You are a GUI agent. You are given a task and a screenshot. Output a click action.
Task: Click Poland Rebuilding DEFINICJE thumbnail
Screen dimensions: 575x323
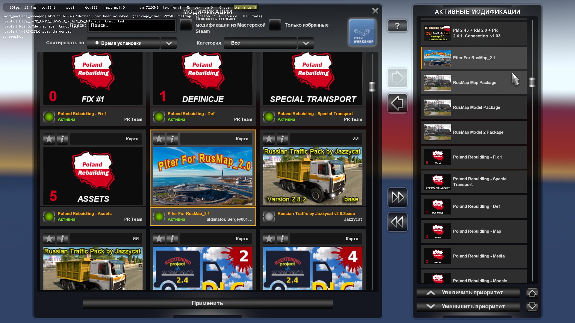(203, 79)
